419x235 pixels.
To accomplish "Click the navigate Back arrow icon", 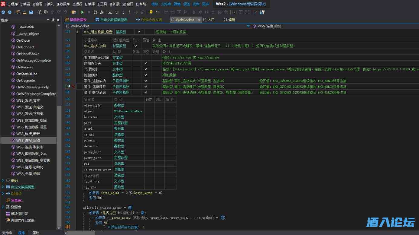I will (x=3, y=12).
